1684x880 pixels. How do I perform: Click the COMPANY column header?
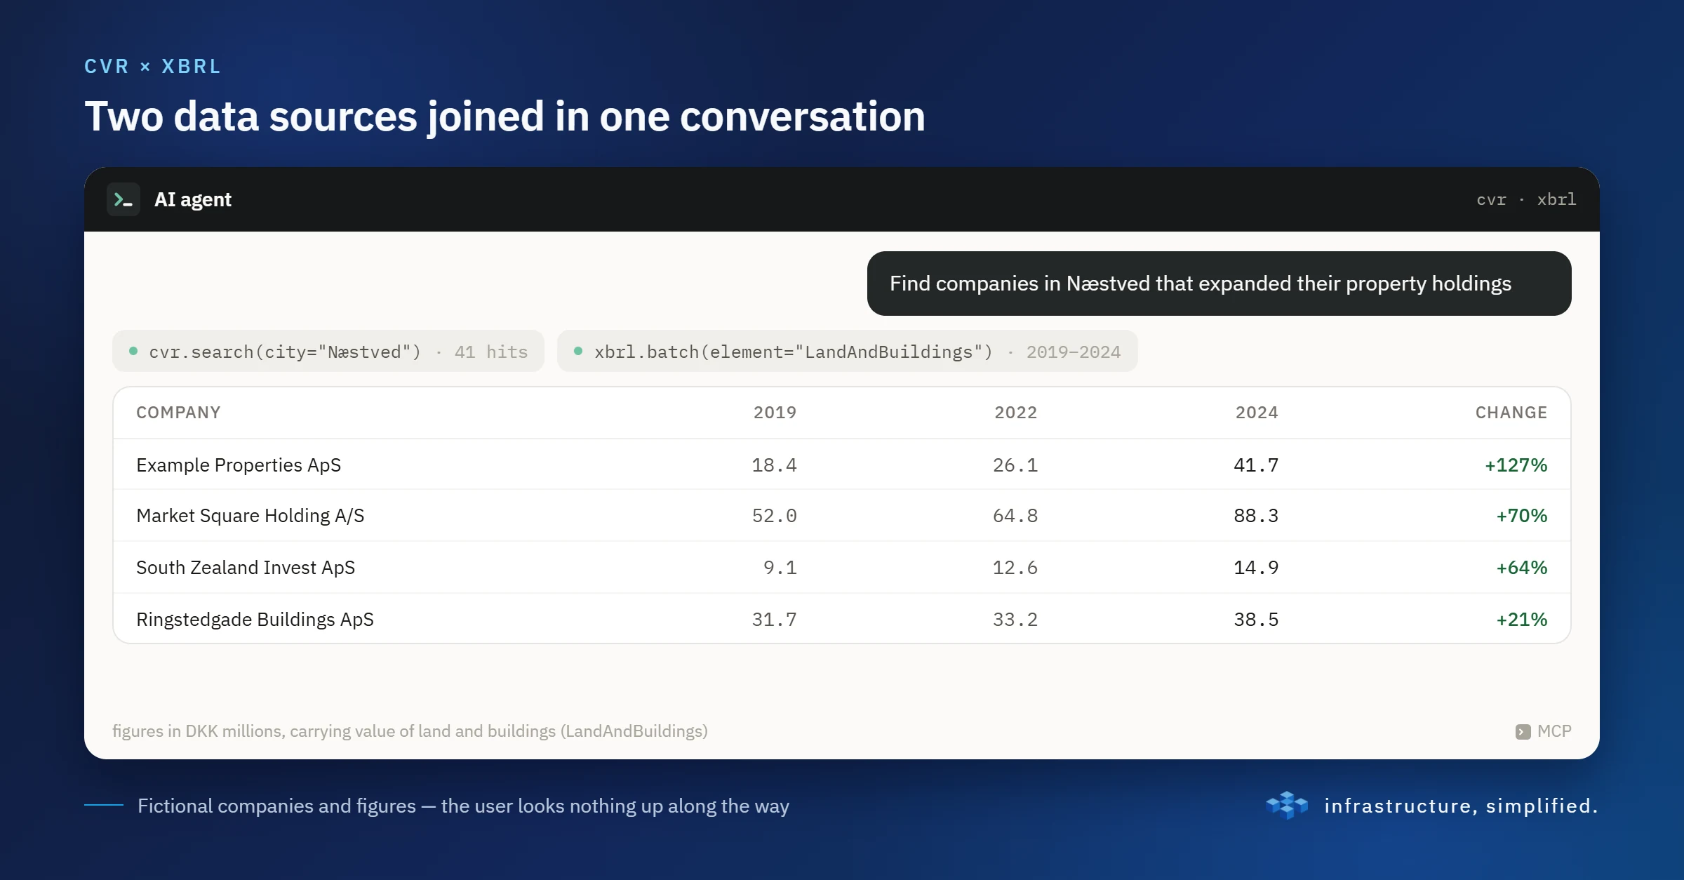[x=178, y=413]
